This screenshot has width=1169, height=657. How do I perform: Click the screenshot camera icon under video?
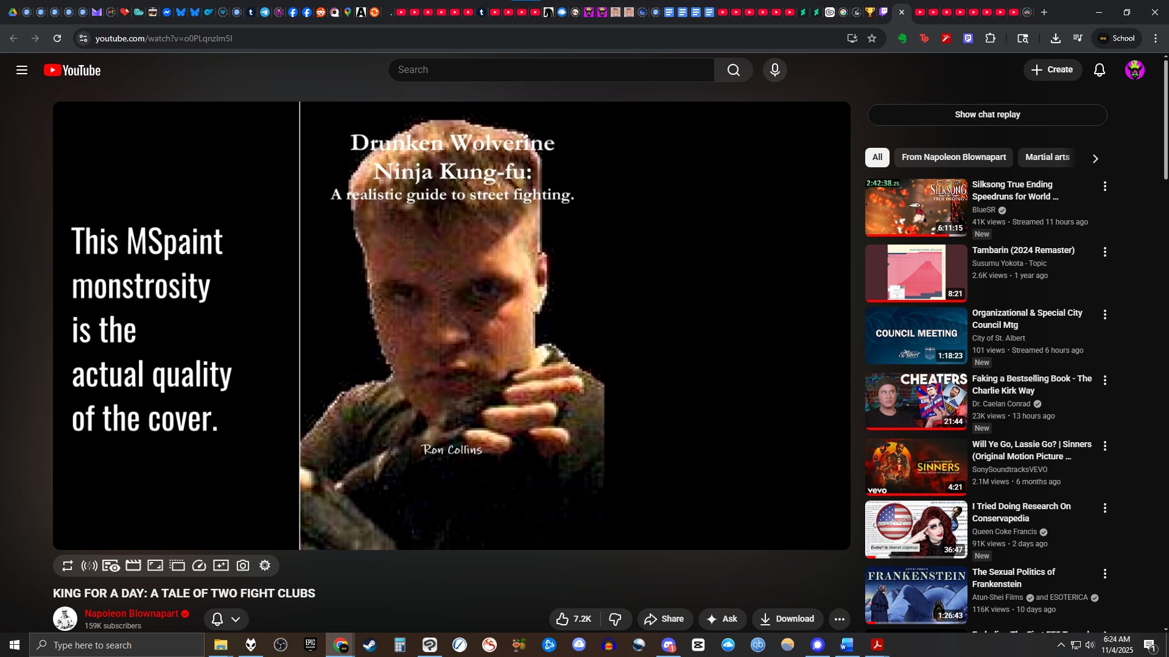(243, 566)
